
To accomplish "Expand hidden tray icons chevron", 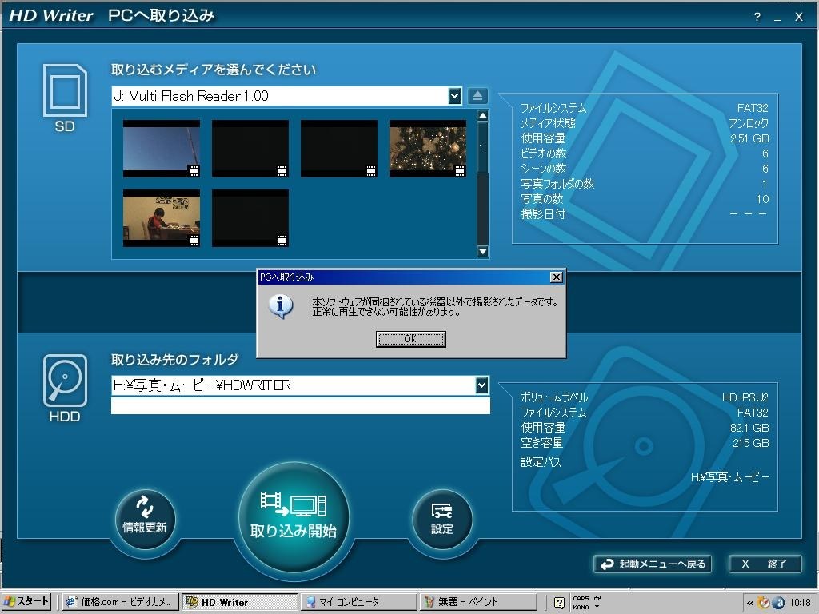I will [x=750, y=603].
